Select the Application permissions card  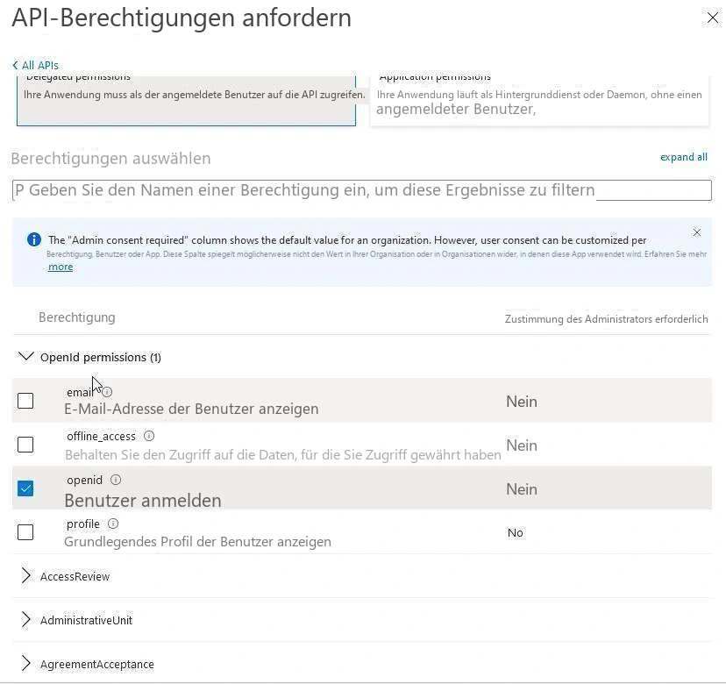click(x=539, y=101)
